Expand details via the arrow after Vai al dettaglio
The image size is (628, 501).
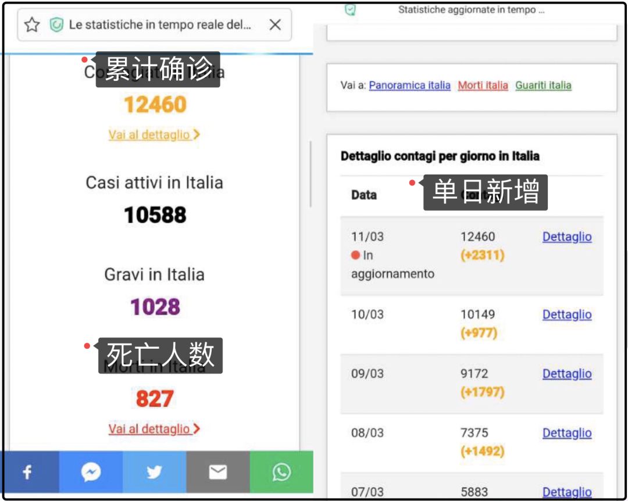point(196,134)
